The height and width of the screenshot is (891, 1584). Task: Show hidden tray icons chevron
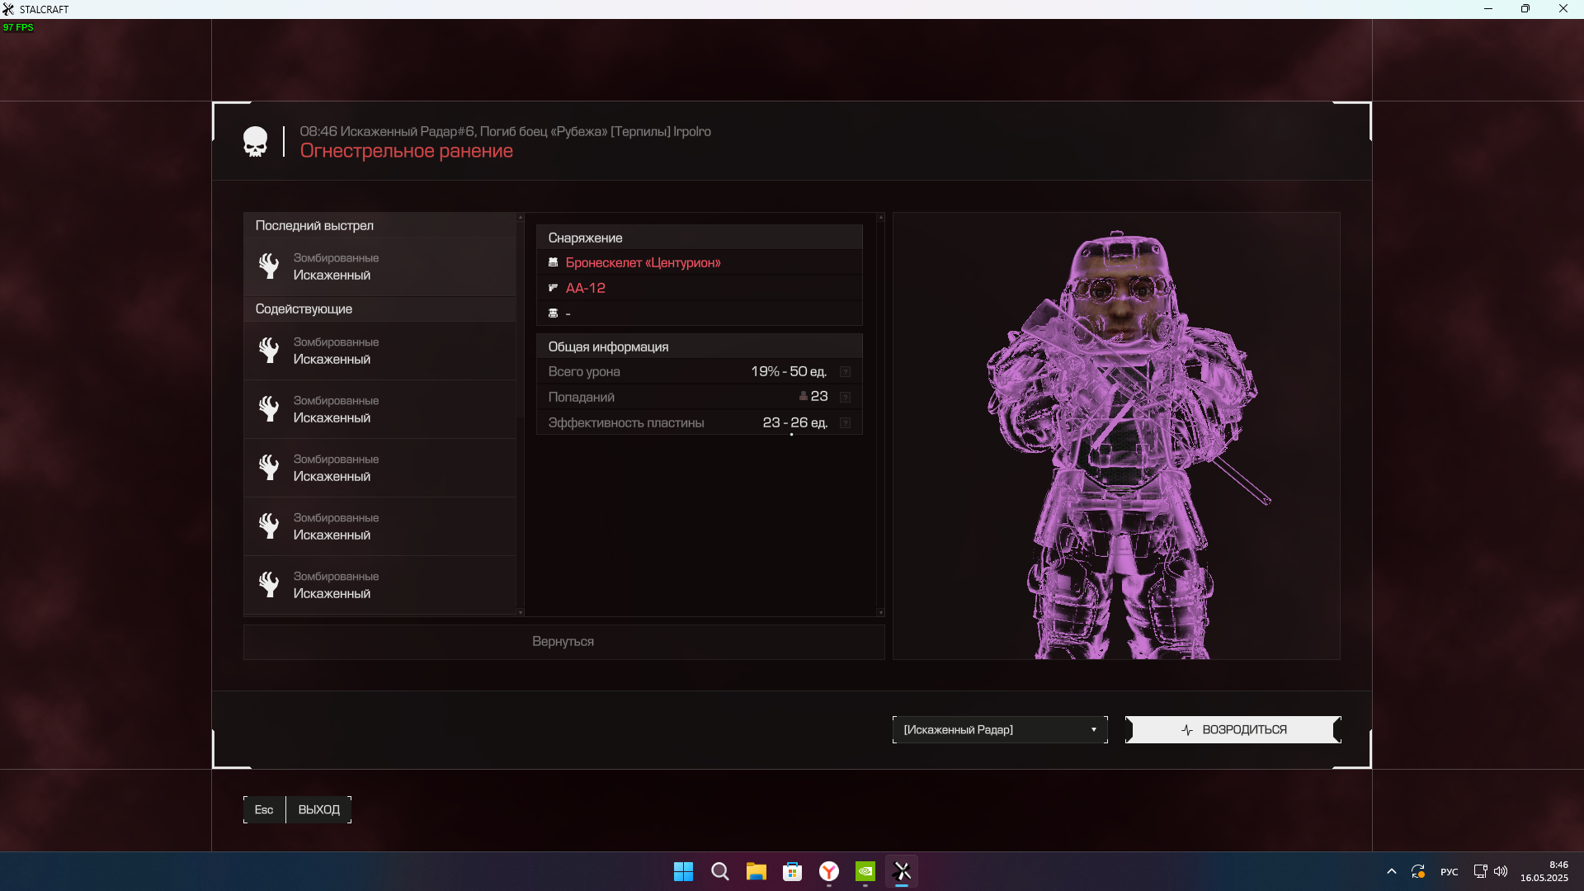(1391, 871)
